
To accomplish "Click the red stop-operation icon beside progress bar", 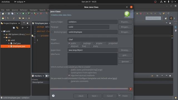I will click(x=131, y=89).
